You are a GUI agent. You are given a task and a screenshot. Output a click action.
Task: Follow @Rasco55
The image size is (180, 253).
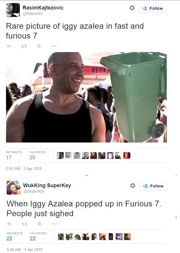(152, 8)
